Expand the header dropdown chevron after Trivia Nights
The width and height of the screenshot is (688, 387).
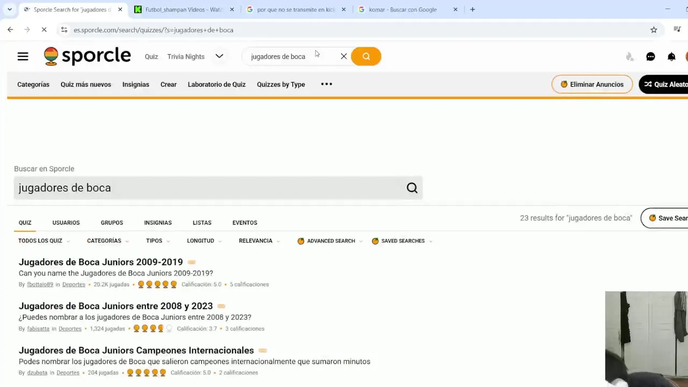click(x=219, y=56)
